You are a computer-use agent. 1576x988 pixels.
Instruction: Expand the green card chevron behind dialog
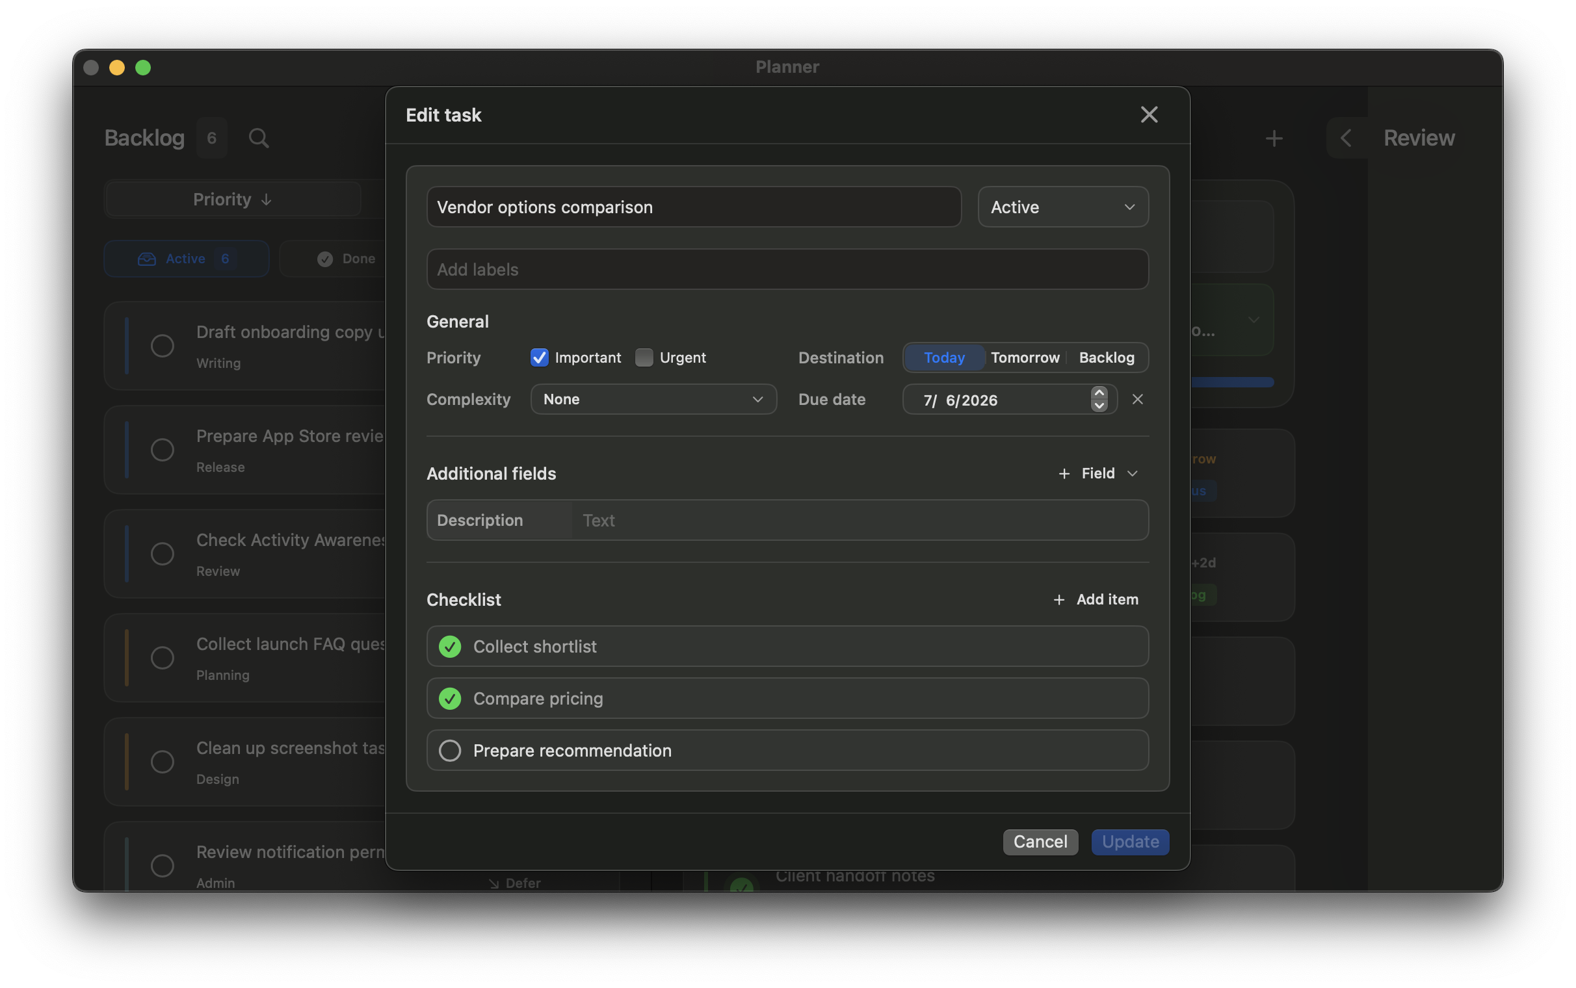click(x=1254, y=320)
